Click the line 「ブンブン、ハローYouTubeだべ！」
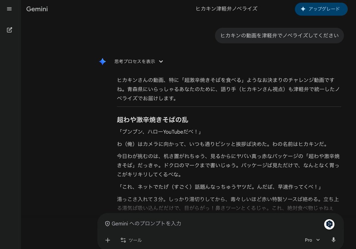This screenshot has height=249, width=356. click(160, 131)
